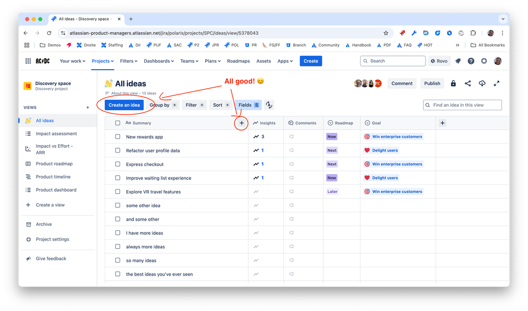The image size is (528, 311).
Task: Open the Jira settings gear icon
Action: click(x=484, y=61)
